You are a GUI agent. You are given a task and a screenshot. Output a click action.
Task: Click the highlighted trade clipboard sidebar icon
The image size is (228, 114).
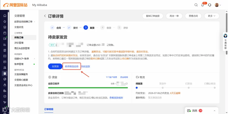click(x=5, y=73)
